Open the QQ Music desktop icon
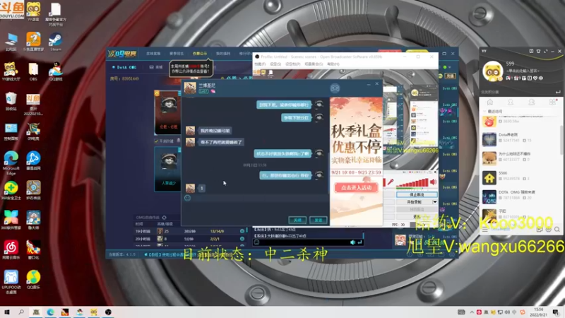The image size is (565, 318). pyautogui.click(x=33, y=279)
